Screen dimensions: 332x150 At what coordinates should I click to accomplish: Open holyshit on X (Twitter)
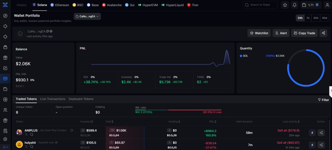pos(27,146)
